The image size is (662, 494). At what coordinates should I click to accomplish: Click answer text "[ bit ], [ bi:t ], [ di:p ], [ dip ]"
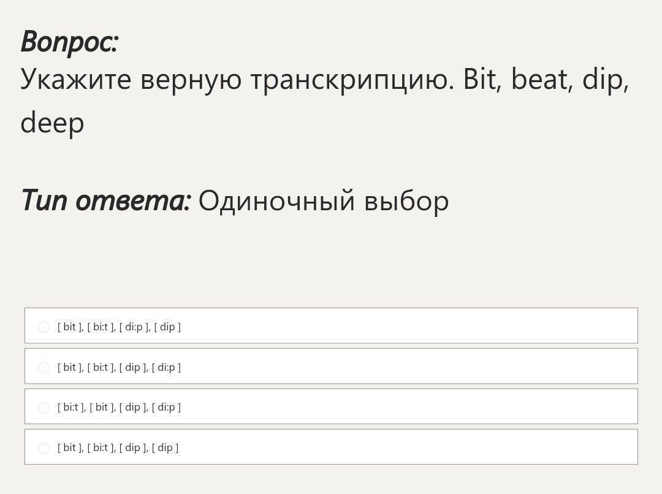[x=119, y=327]
